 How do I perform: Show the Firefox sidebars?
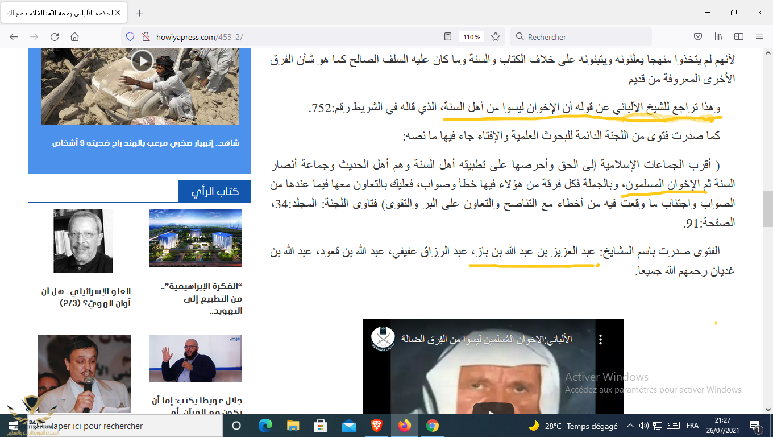(739, 36)
